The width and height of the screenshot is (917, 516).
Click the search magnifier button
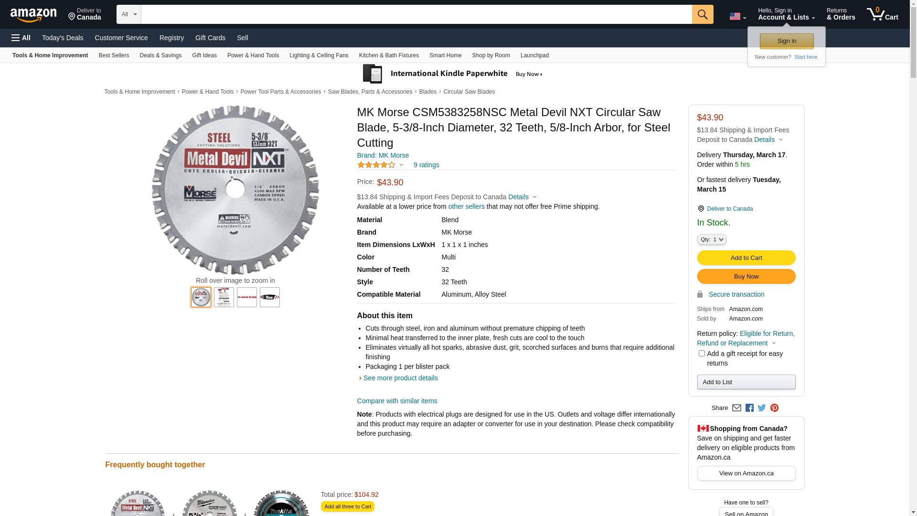point(702,14)
